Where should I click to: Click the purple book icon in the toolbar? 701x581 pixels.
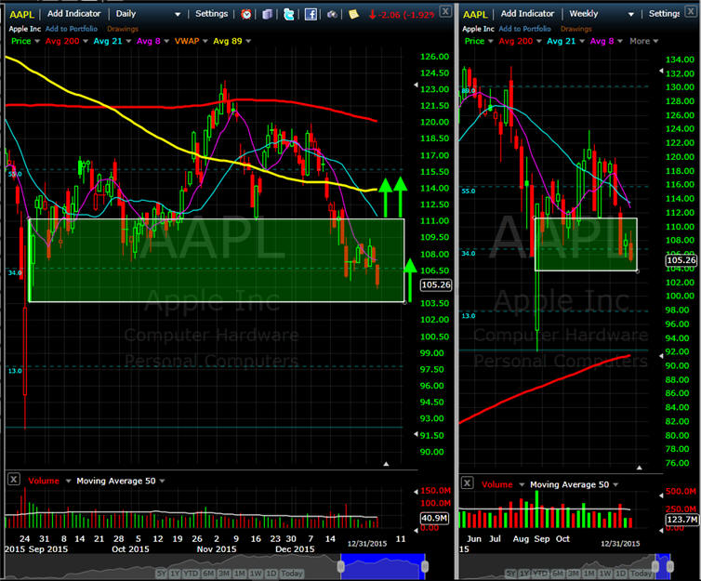click(268, 14)
